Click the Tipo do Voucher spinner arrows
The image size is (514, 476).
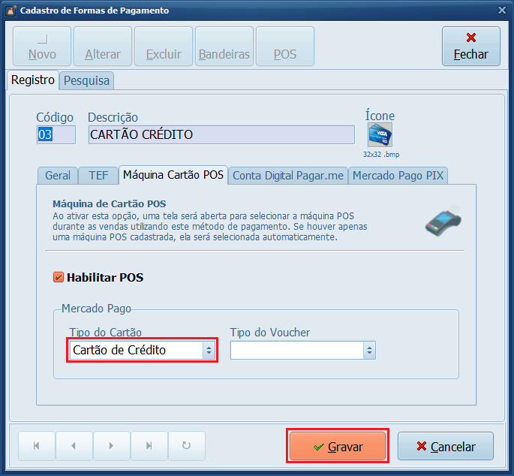click(369, 351)
